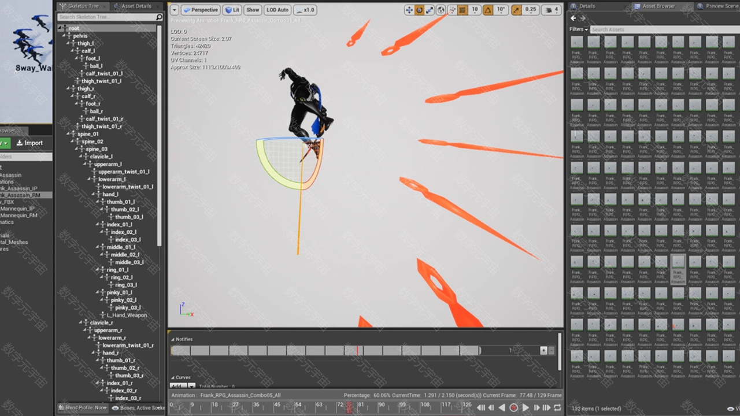Open the Perspective view mode dropdown
Screen dimensions: 740x416
201,10
